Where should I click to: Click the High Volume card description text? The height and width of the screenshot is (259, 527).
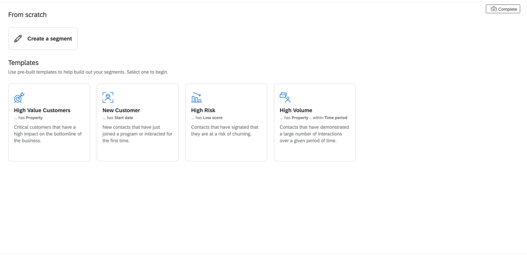point(314,134)
